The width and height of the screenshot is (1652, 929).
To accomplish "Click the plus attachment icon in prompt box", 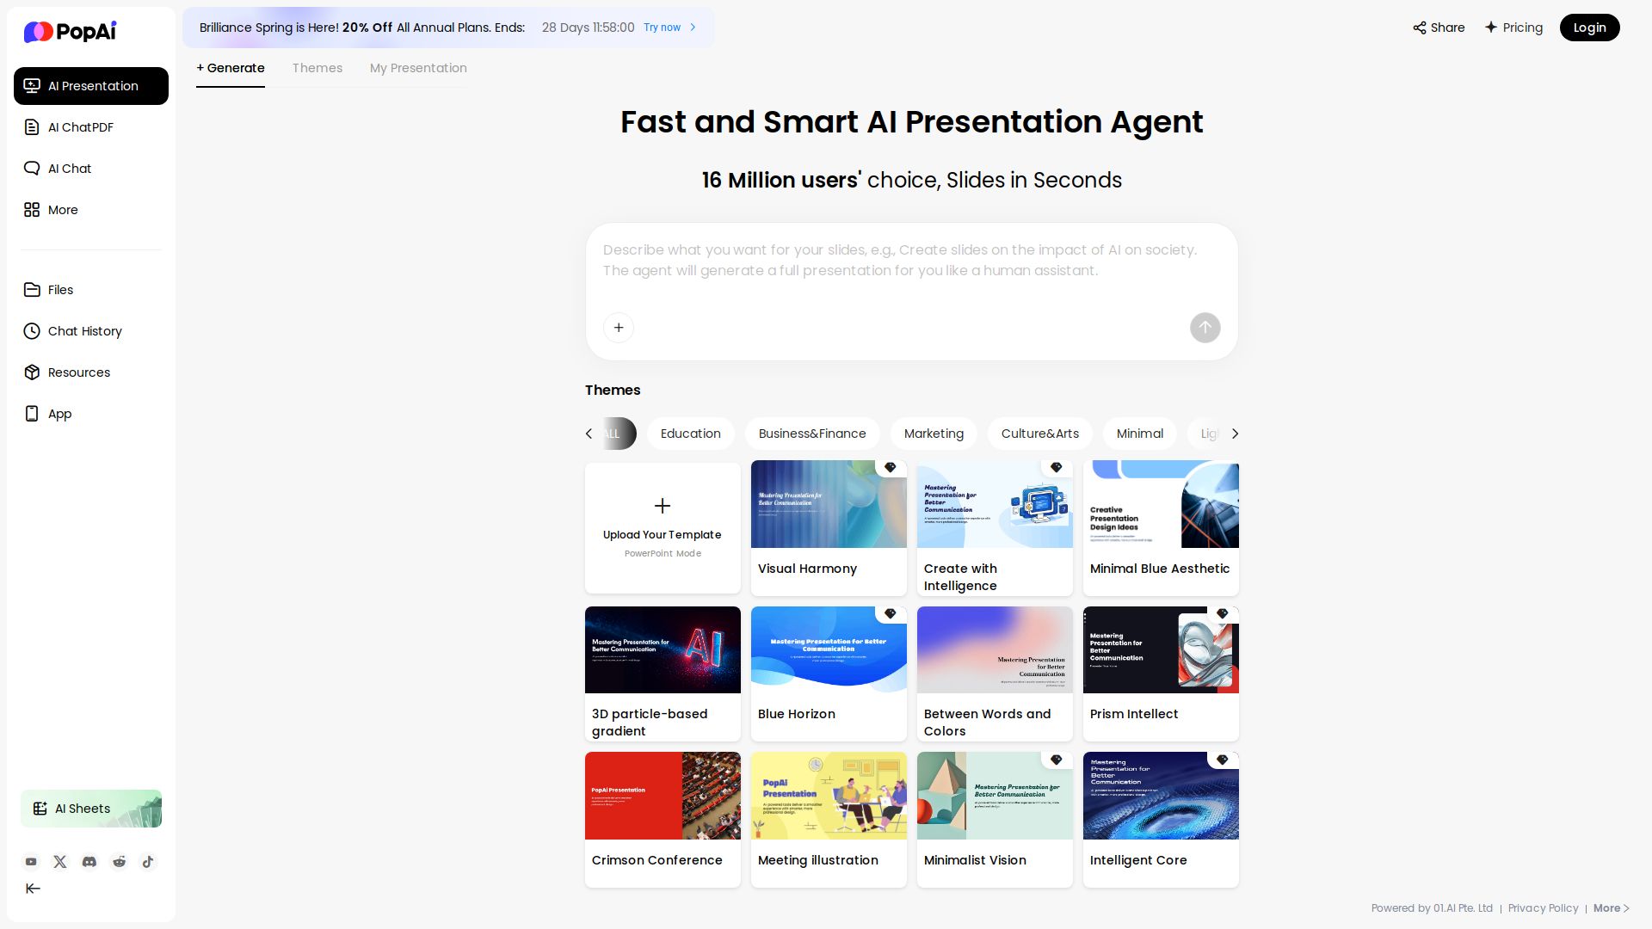I will (619, 328).
